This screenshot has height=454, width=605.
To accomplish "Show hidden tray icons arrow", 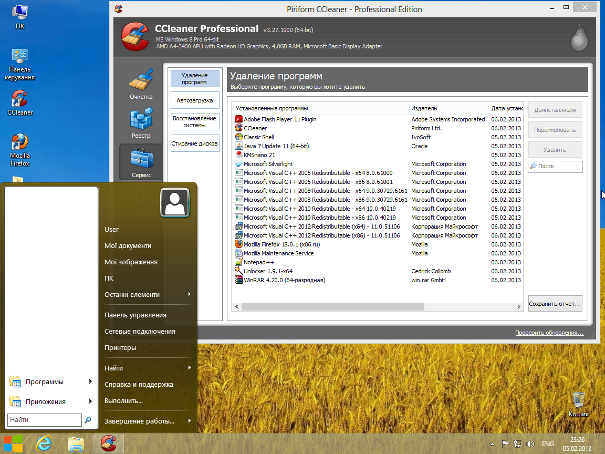I will pos(492,444).
